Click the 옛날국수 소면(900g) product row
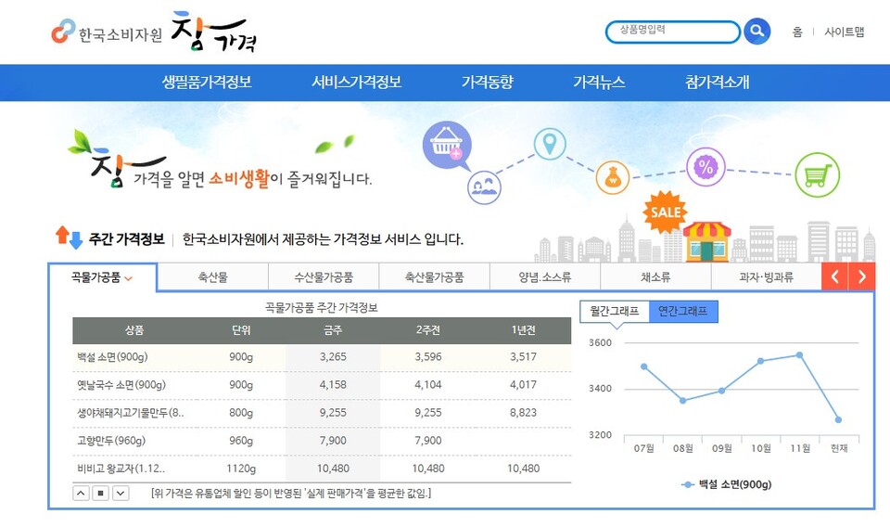 (322, 385)
